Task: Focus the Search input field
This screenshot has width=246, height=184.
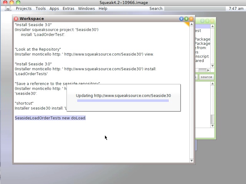Action: click(195, 8)
